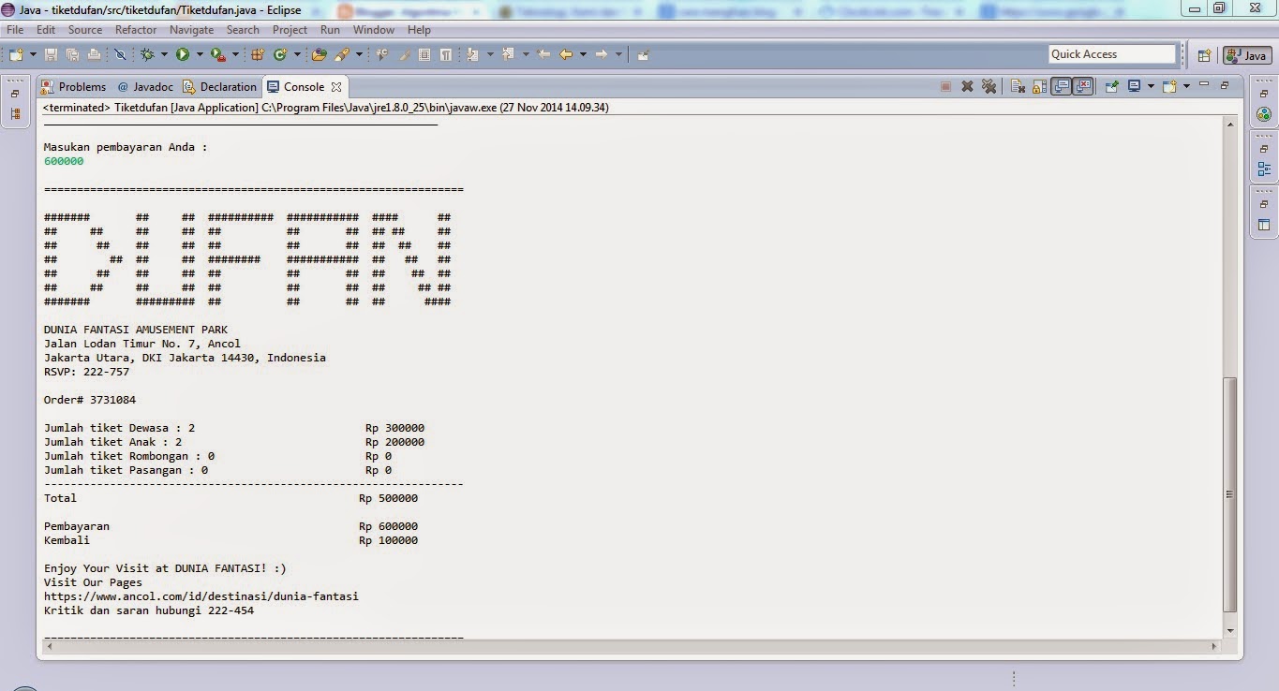1279x691 pixels.
Task: Navigate Forward with the right arrow icon
Action: pos(602,54)
